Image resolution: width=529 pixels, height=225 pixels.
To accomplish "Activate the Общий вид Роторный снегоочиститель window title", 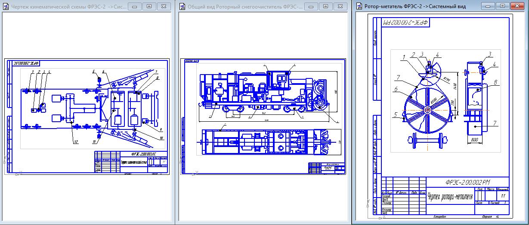I will coord(245,7).
